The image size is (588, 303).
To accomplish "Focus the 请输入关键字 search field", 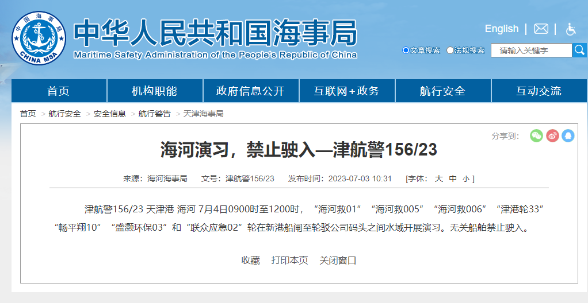I will tap(532, 50).
